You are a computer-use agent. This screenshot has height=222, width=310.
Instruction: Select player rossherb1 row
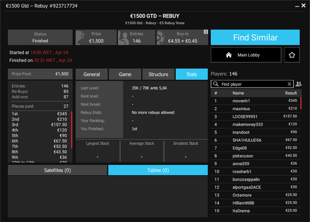point(256,172)
